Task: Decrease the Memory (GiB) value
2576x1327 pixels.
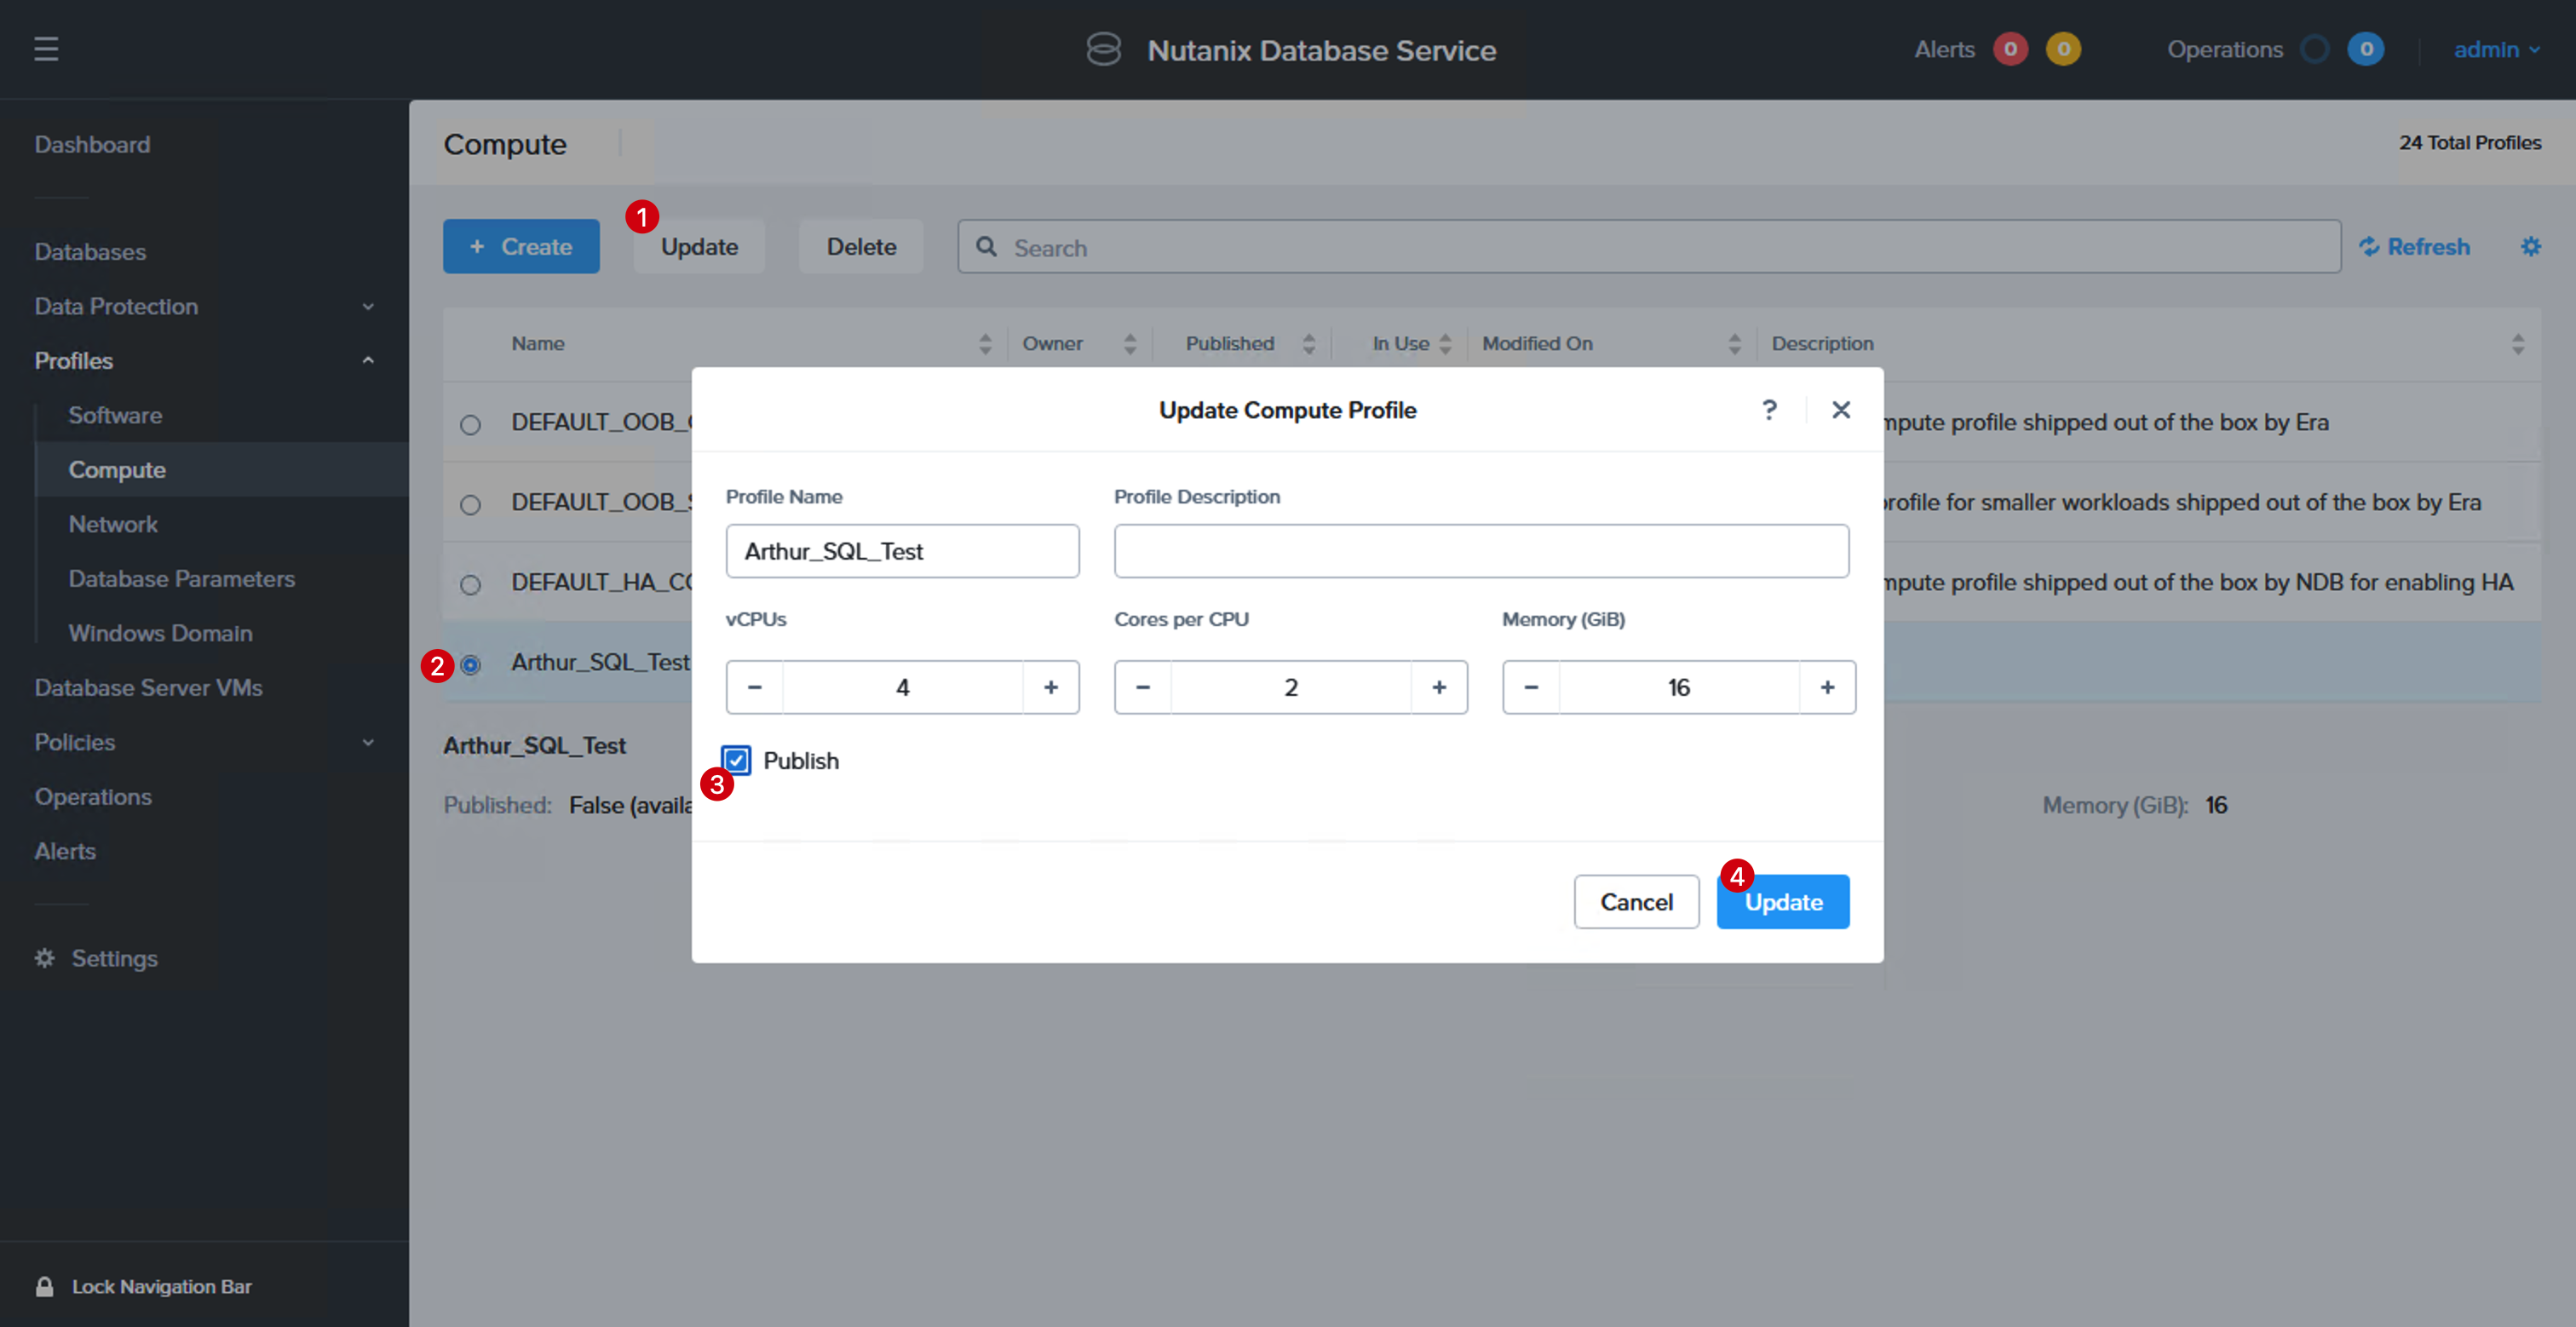Action: (1530, 687)
